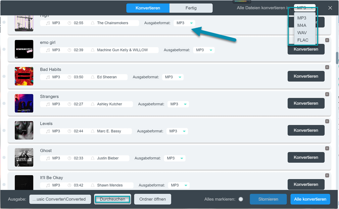Select the Strangers row checkbox
The width and height of the screenshot is (339, 209).
point(4,103)
